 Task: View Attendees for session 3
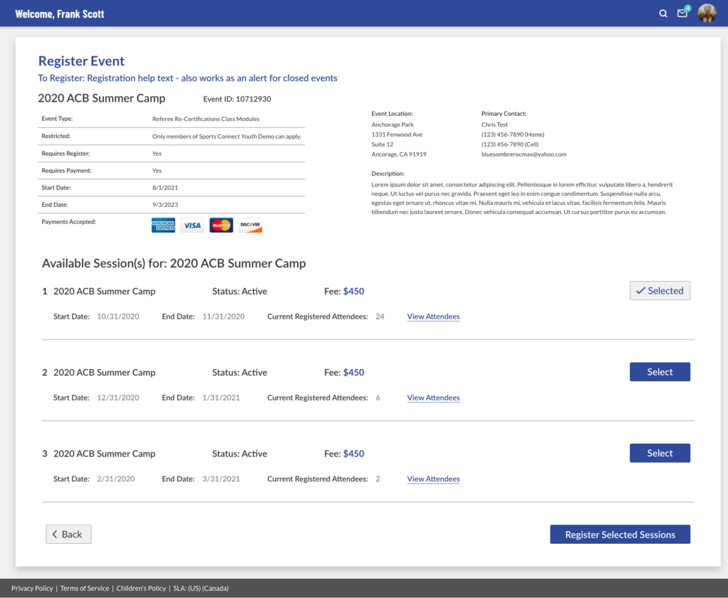coord(433,479)
